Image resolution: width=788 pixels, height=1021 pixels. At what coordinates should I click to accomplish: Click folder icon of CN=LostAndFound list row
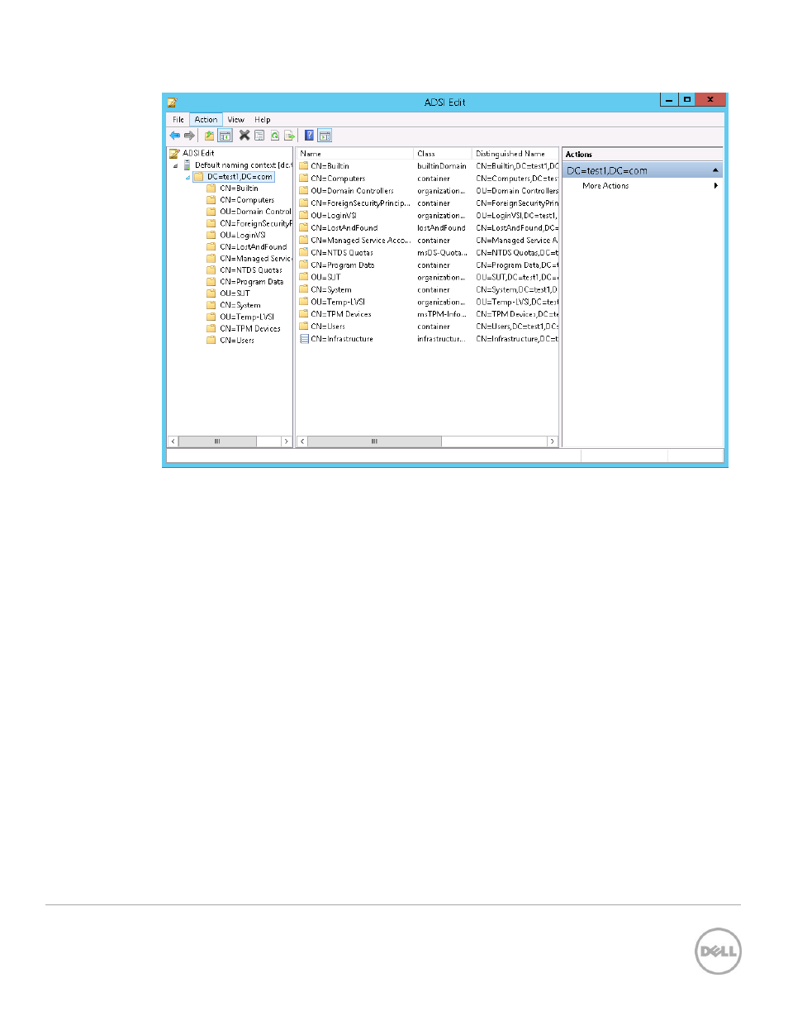(x=303, y=228)
